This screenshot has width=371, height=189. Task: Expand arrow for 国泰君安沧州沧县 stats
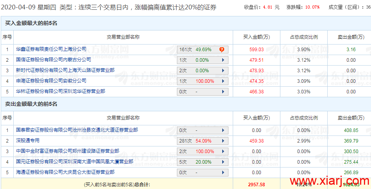coord(223,130)
